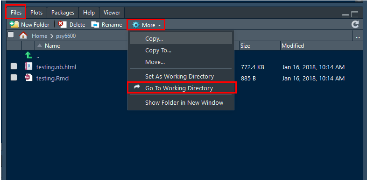
Task: Go to the psy6600 breadcrumb folder
Action: tap(66, 36)
